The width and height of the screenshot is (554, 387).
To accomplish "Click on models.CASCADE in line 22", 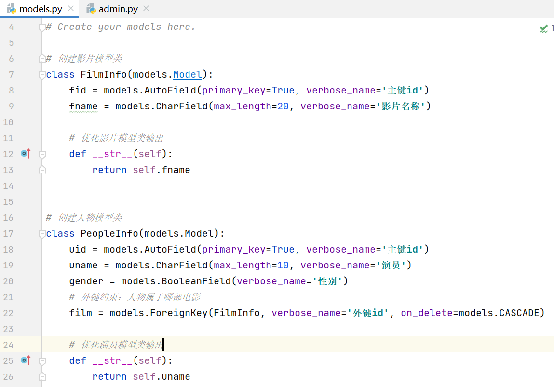I will click(499, 313).
